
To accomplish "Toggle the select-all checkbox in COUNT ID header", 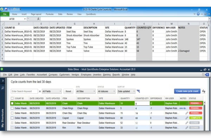I will (12, 98).
